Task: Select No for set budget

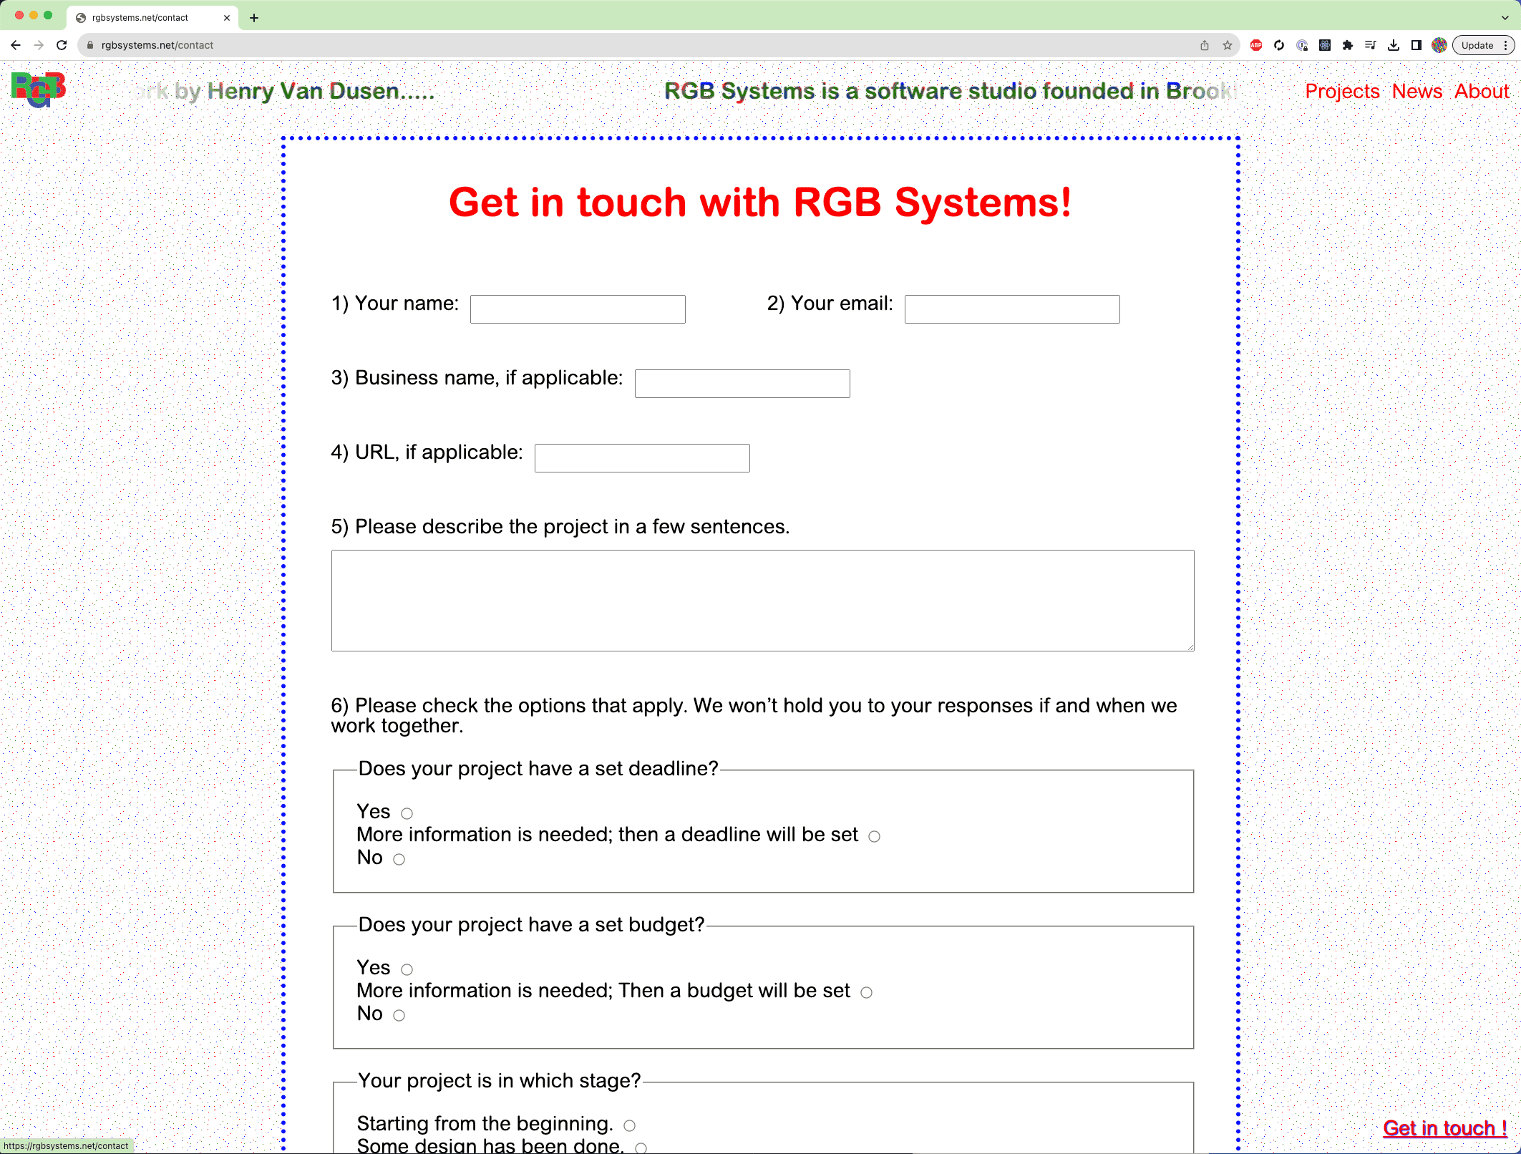Action: tap(399, 1015)
